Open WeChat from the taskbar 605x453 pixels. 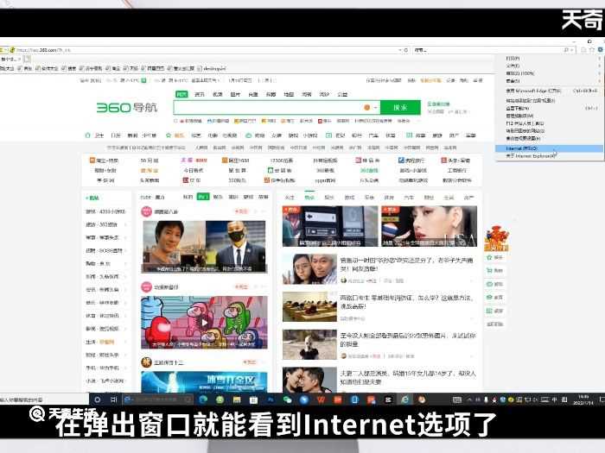click(x=288, y=400)
